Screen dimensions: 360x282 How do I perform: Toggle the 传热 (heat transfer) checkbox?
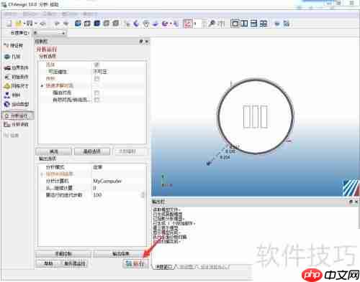(96, 78)
